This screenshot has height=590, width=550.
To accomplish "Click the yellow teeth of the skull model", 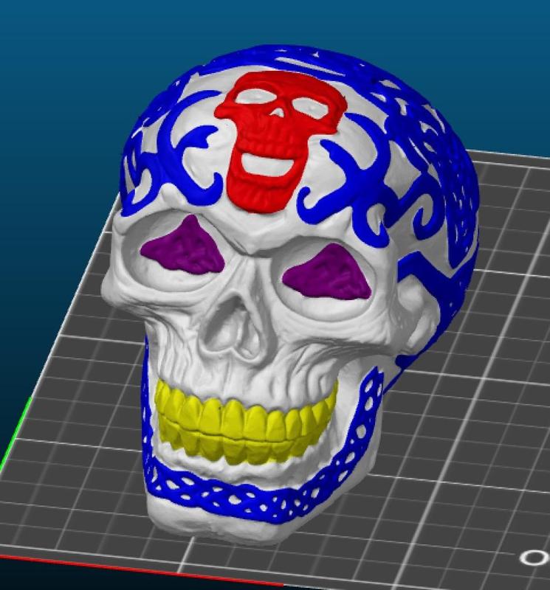I will click(x=247, y=421).
